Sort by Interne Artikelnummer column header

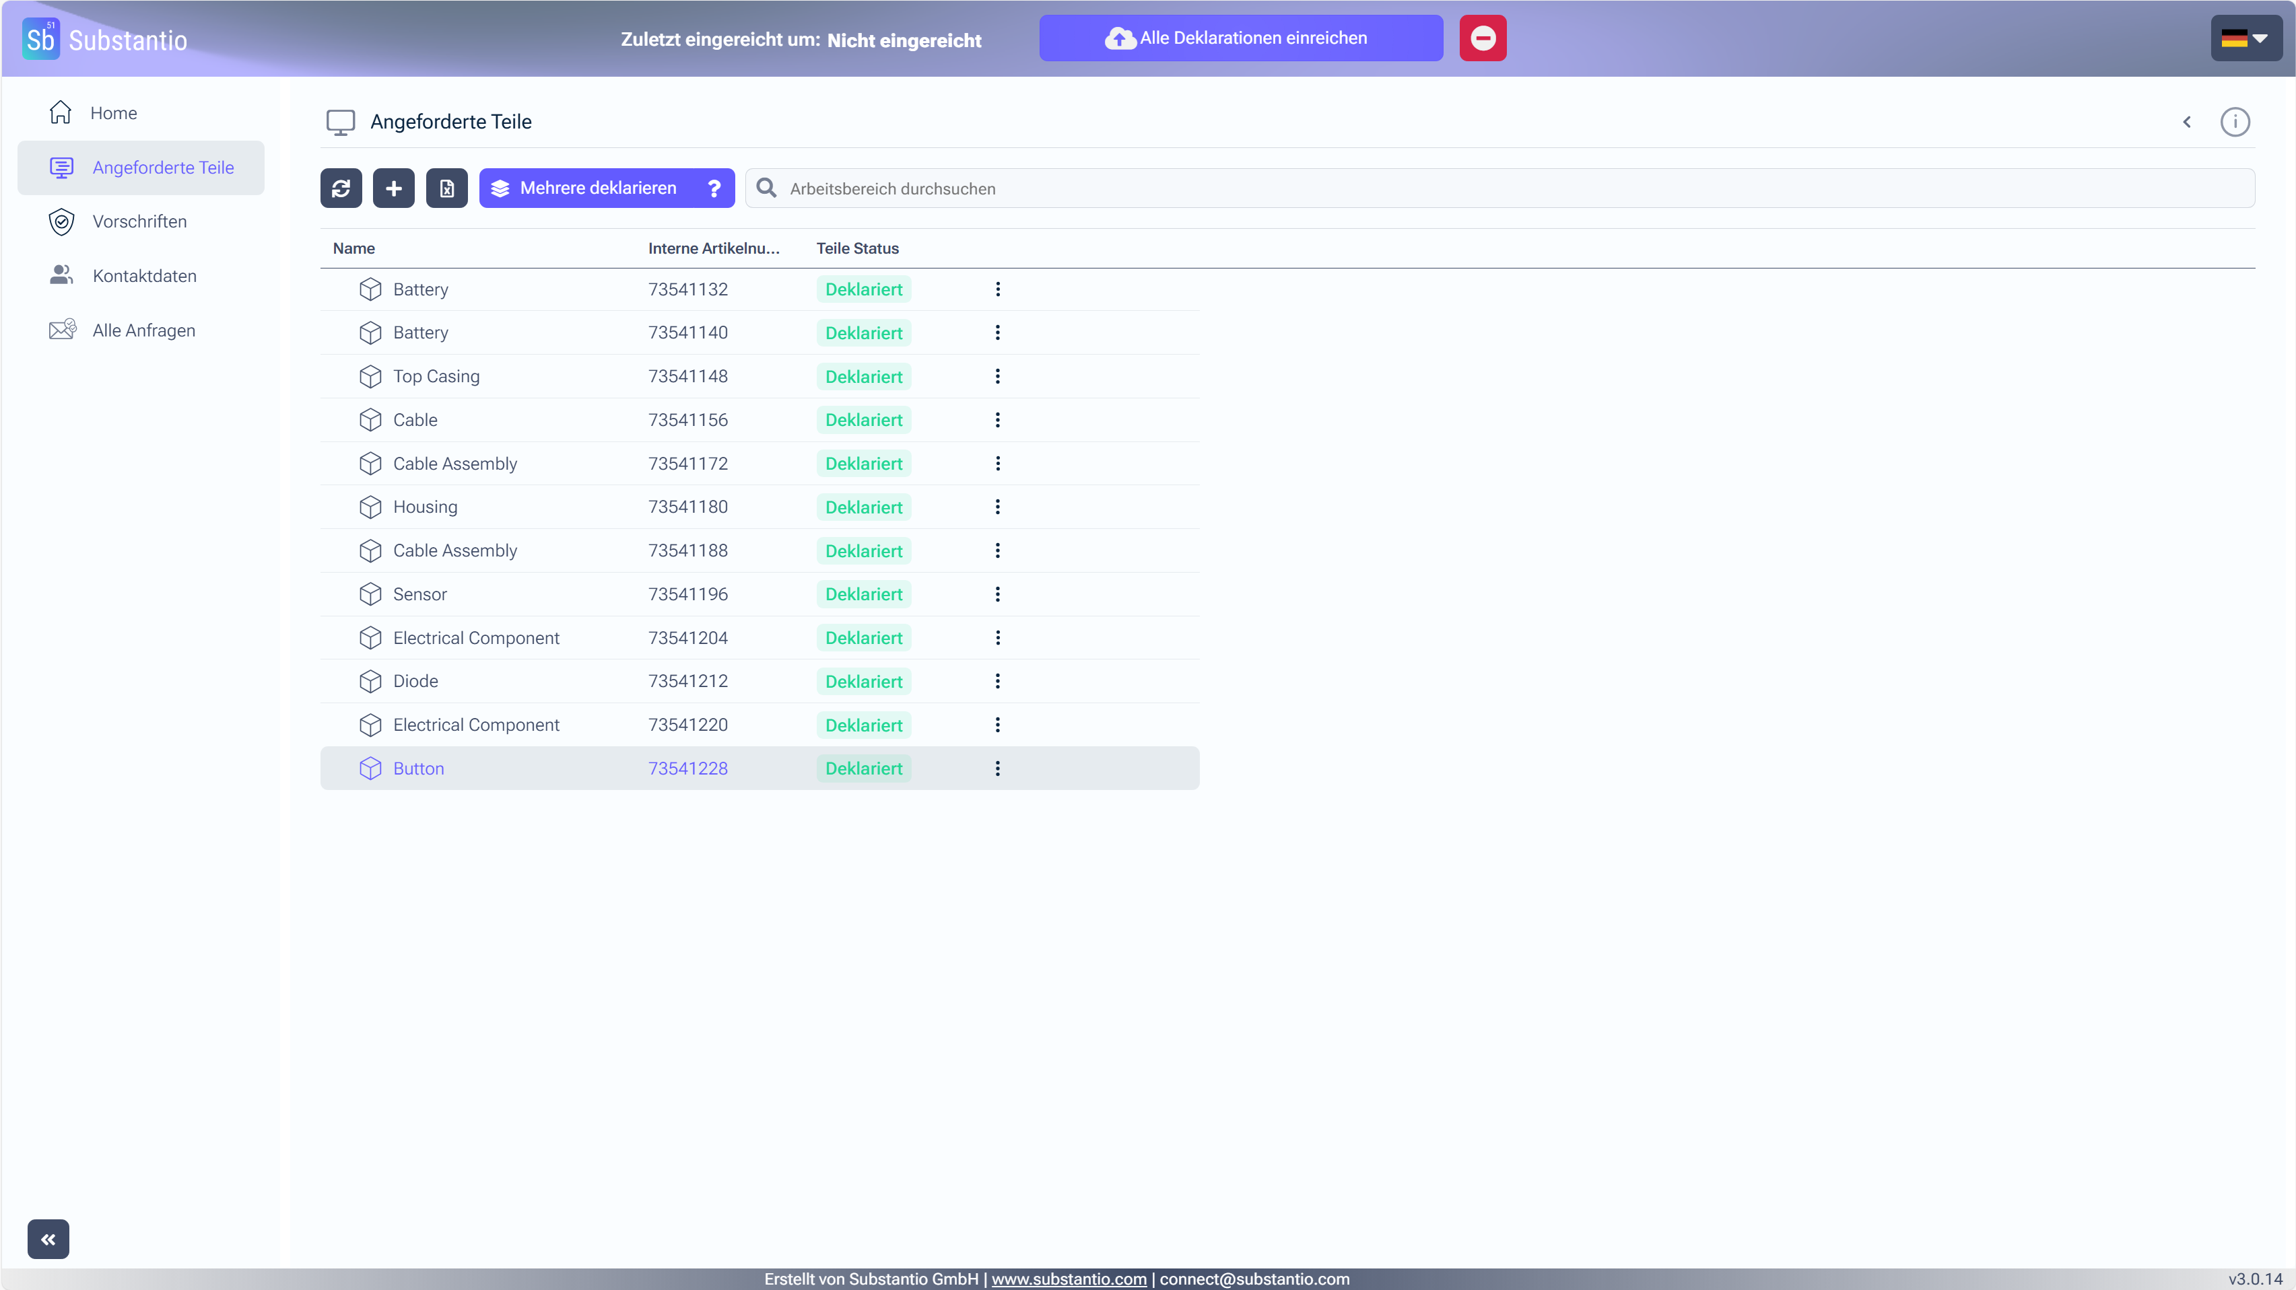coord(714,248)
